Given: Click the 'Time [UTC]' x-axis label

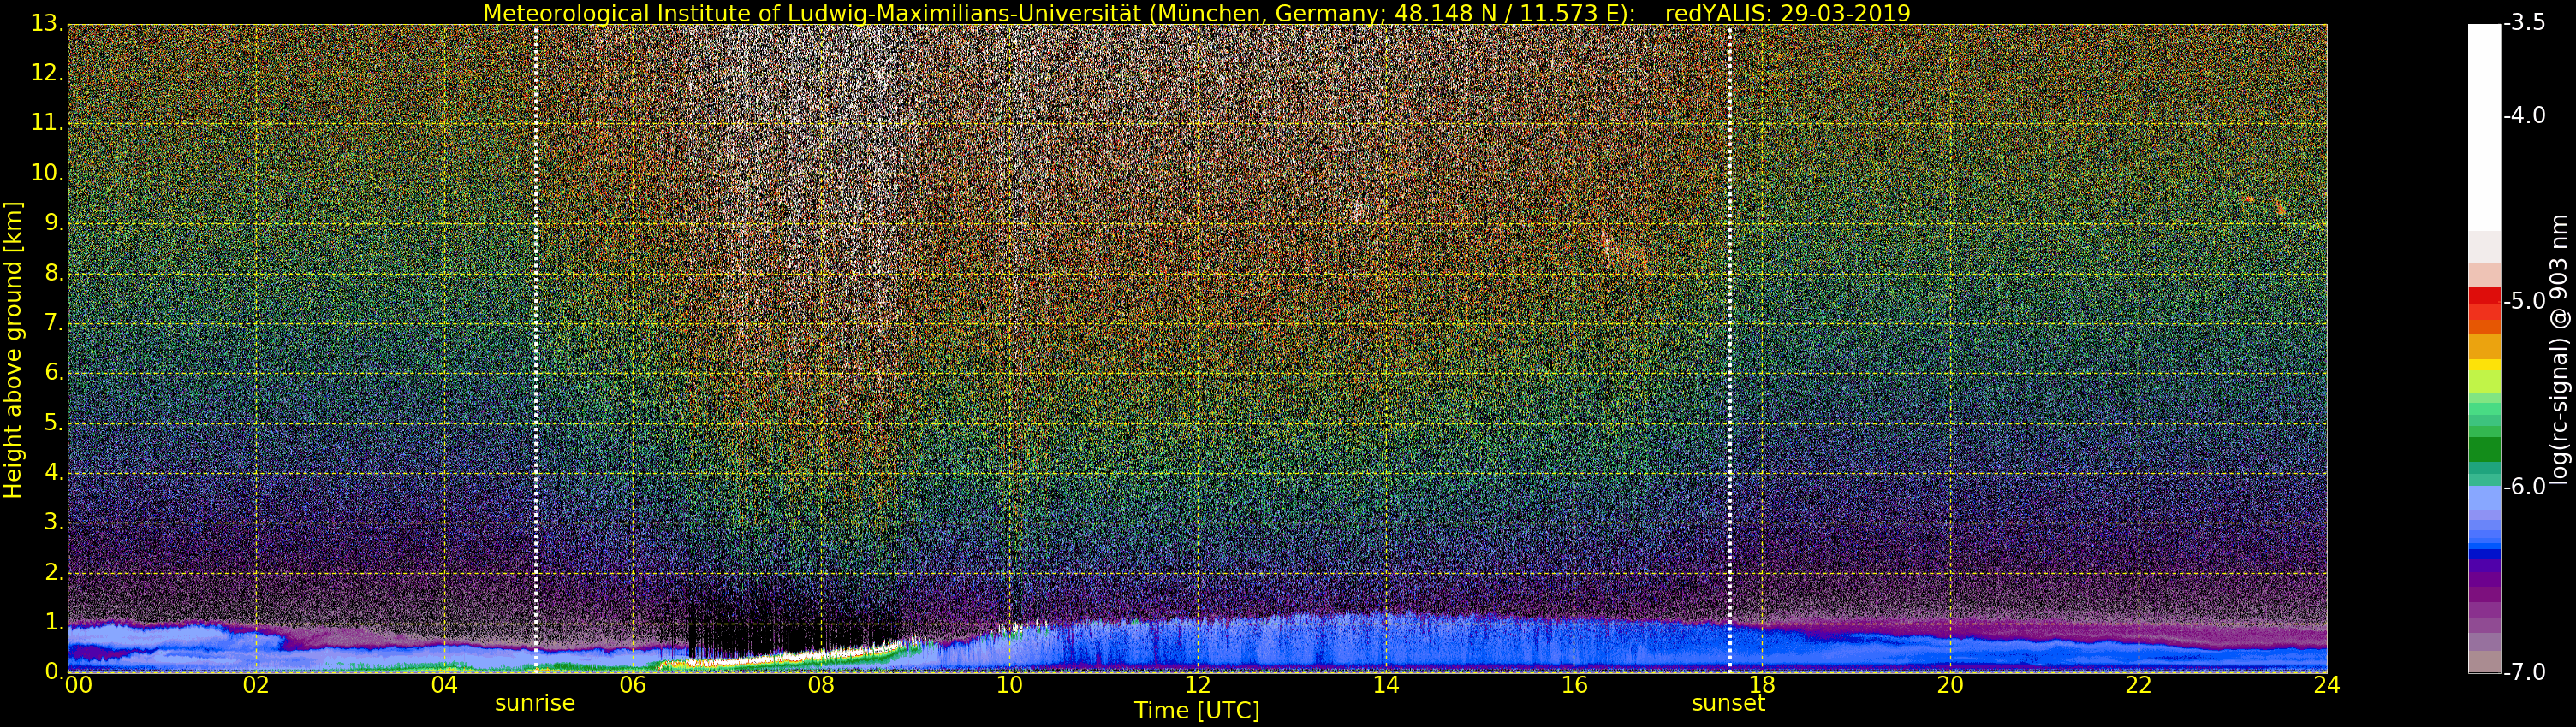Looking at the screenshot, I should (1196, 711).
